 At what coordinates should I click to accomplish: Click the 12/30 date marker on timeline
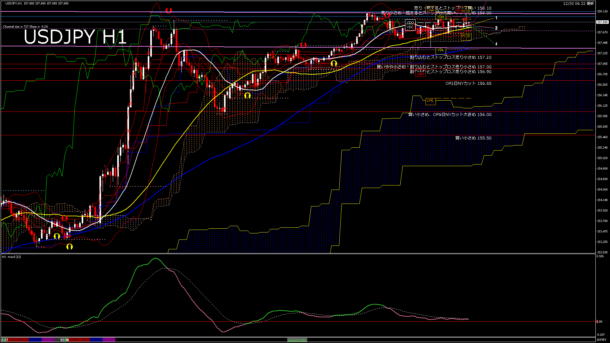click(64, 340)
